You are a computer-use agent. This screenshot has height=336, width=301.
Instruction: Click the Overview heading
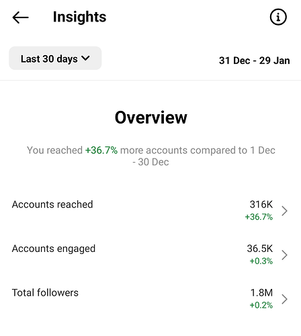pos(151,118)
